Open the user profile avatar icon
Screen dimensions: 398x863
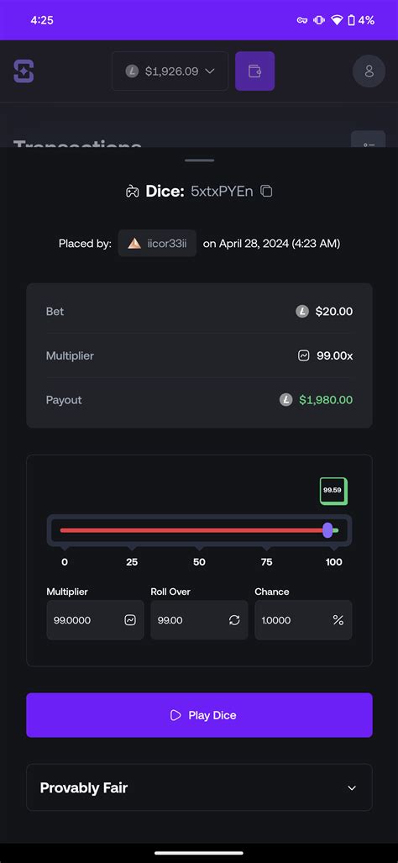pyautogui.click(x=369, y=71)
